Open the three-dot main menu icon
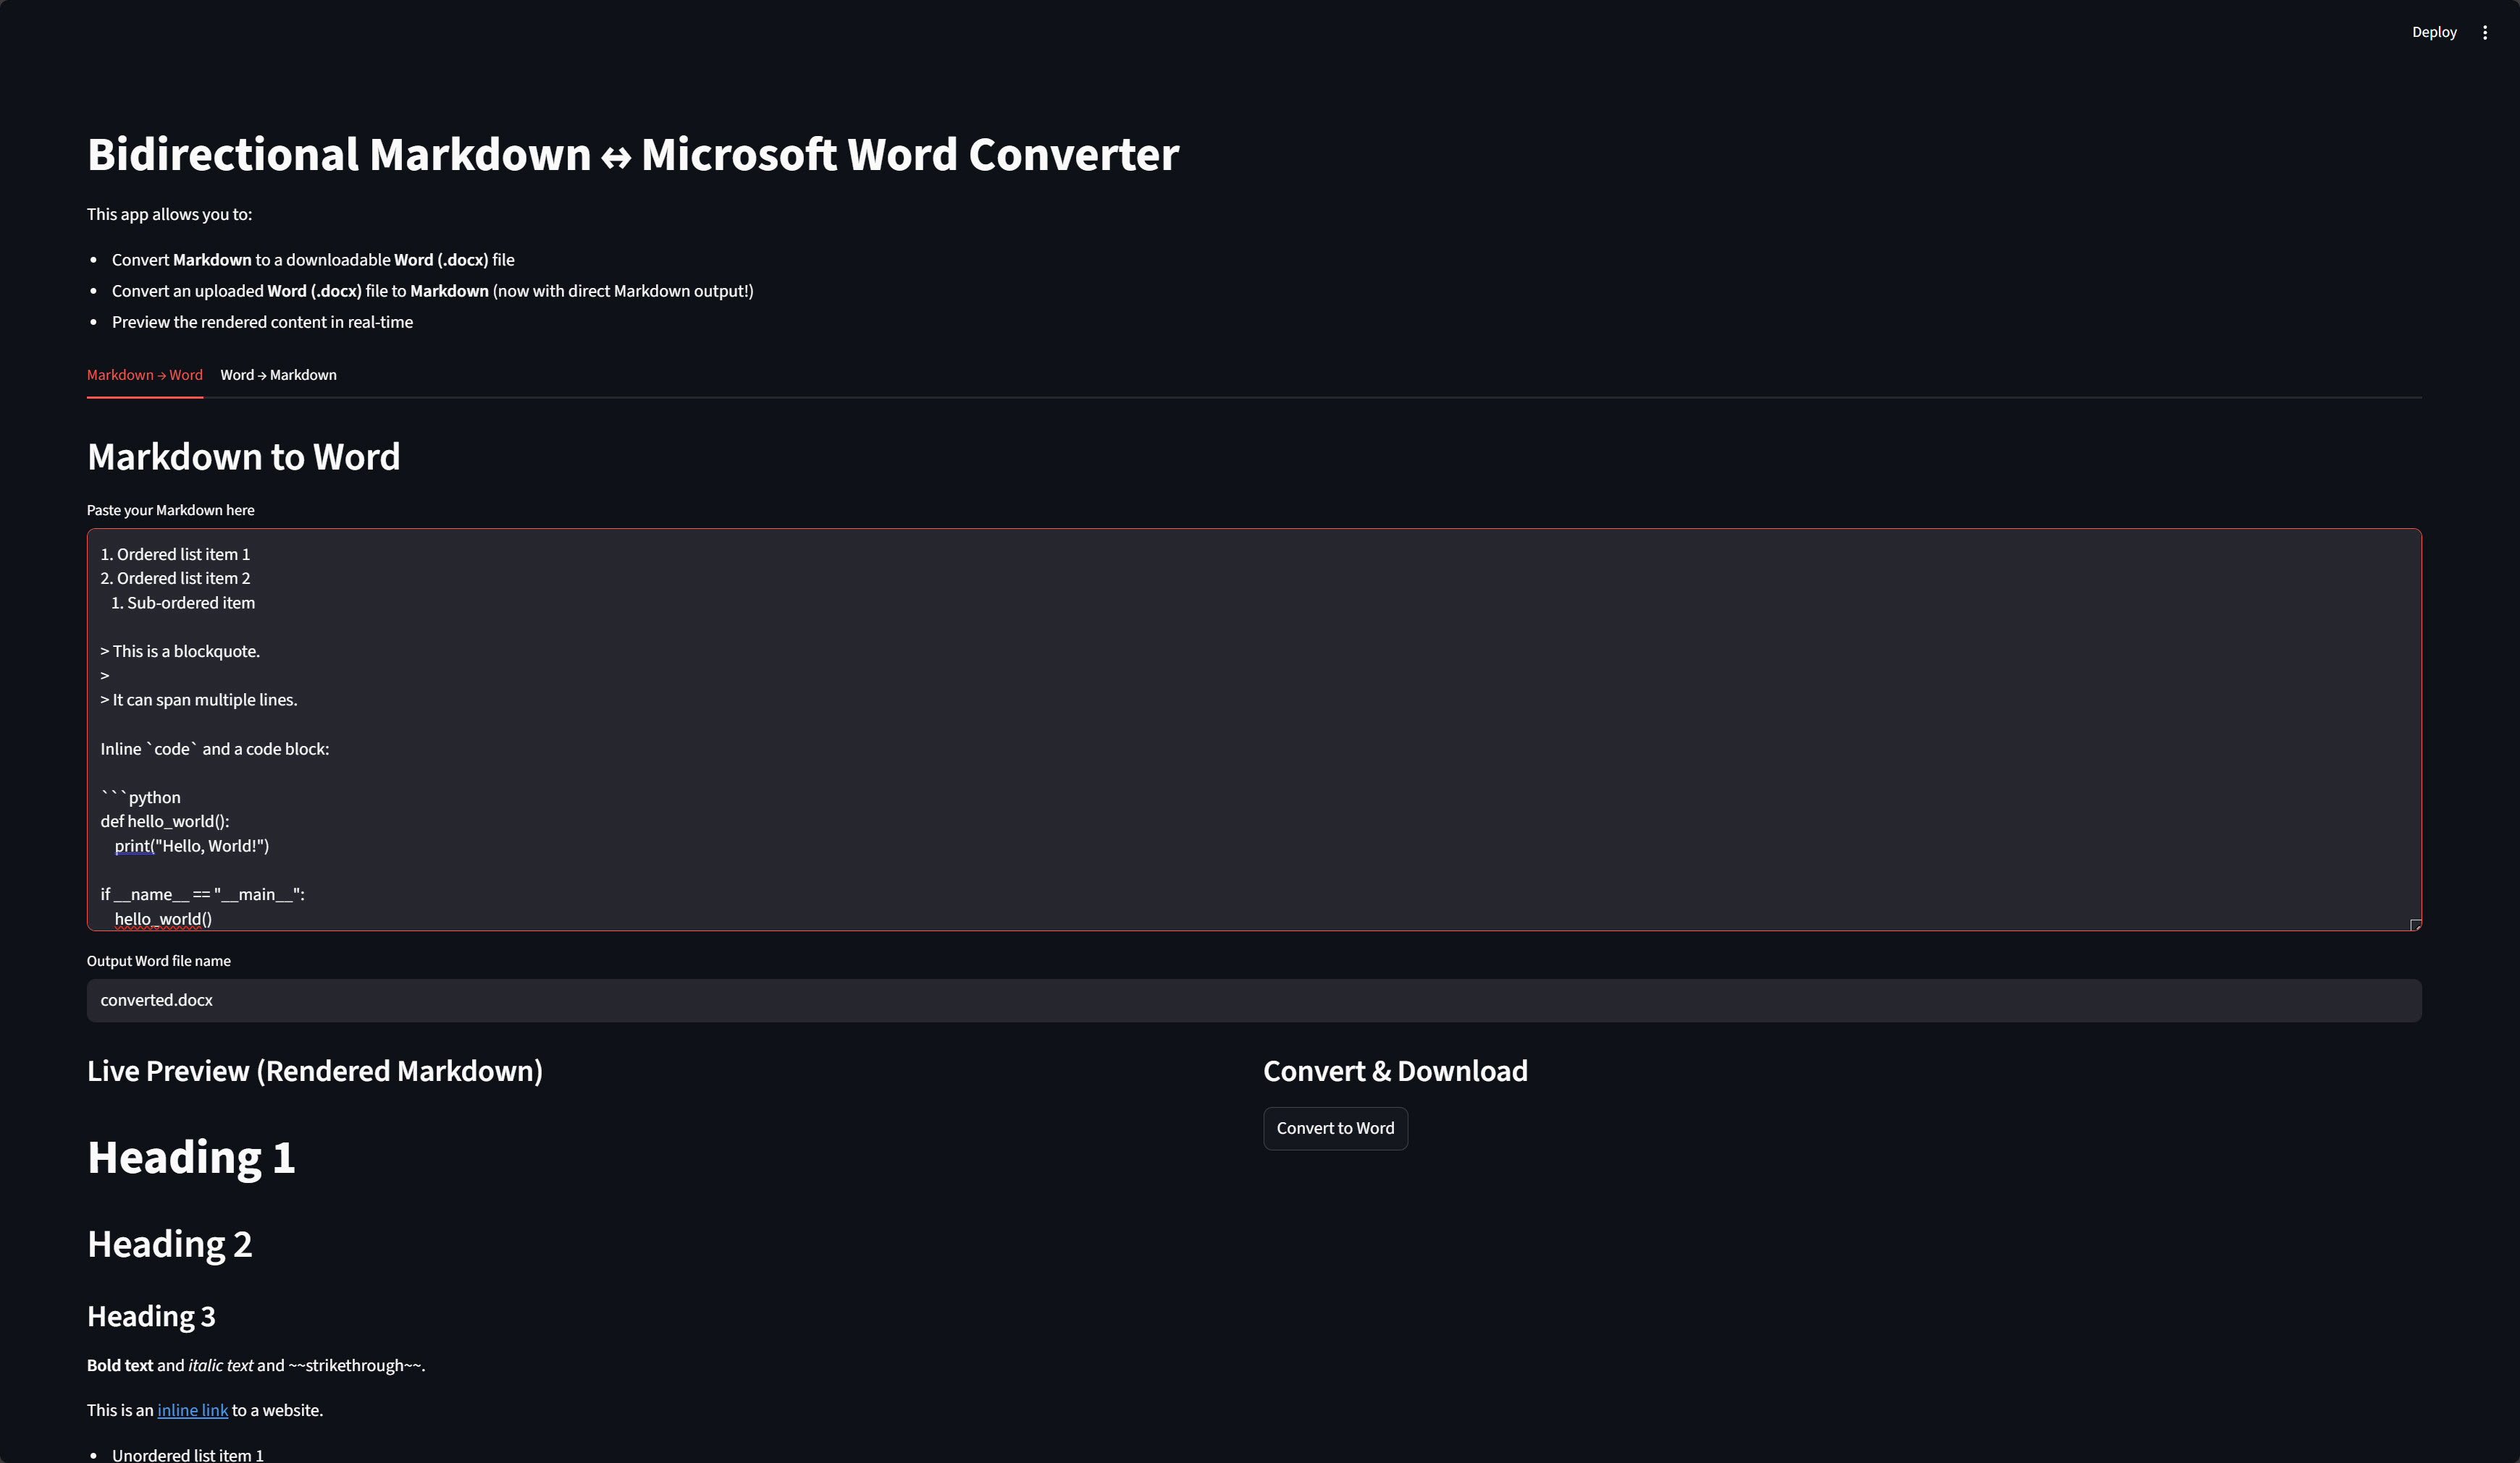 pyautogui.click(x=2485, y=32)
